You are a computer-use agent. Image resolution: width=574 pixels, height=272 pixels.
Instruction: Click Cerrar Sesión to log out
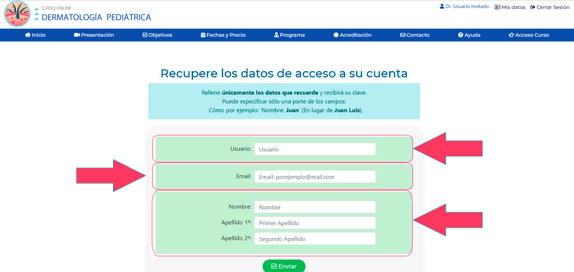pos(550,7)
